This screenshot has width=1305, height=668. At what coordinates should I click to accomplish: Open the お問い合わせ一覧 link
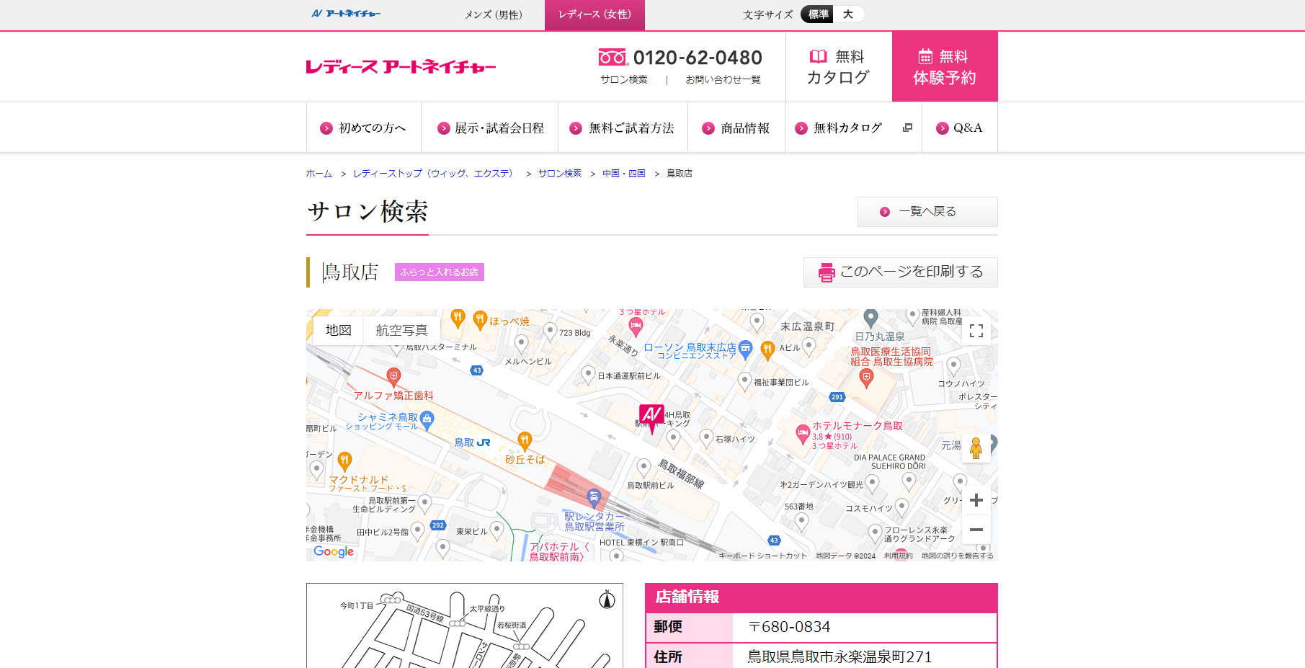point(723,79)
